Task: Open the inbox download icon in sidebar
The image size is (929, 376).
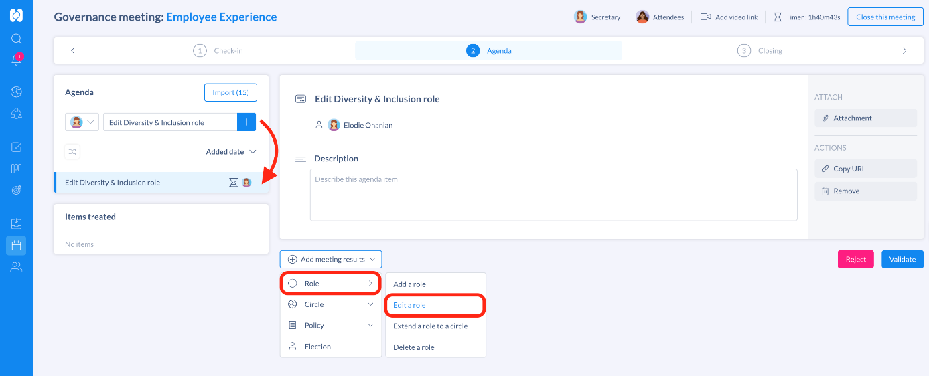Action: pos(16,223)
